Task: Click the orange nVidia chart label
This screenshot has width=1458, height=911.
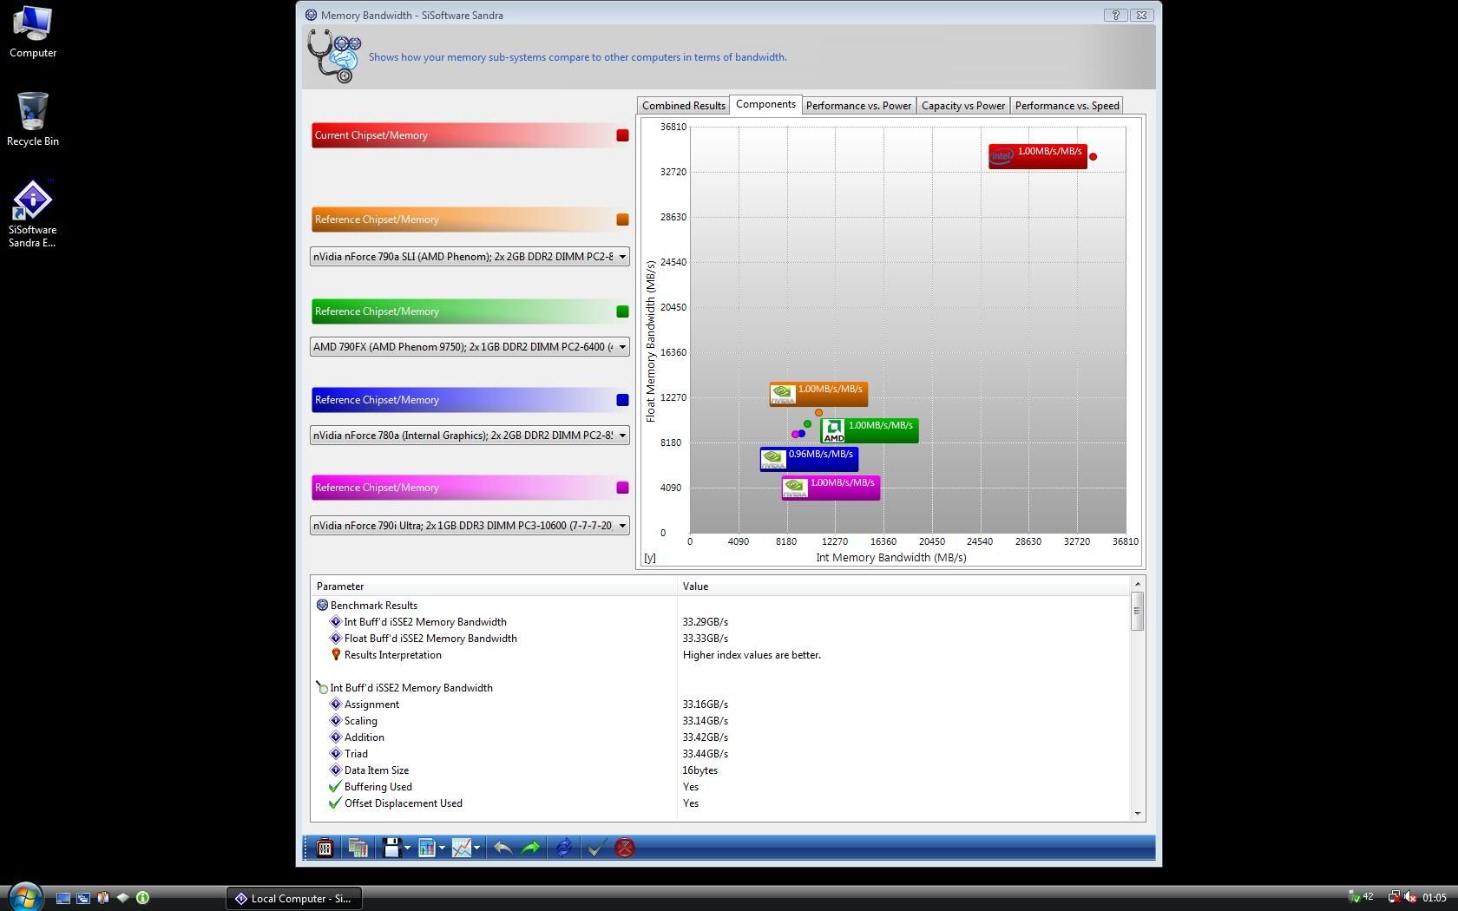Action: [x=818, y=394]
